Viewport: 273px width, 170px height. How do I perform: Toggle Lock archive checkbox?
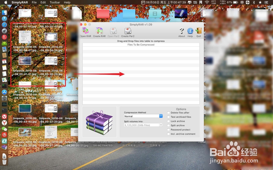pos(168,121)
